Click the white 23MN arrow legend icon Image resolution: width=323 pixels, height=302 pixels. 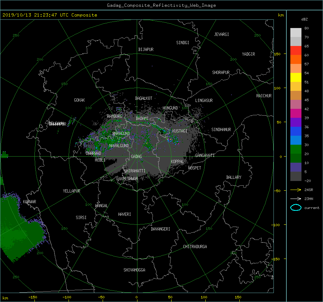[x=296, y=199]
